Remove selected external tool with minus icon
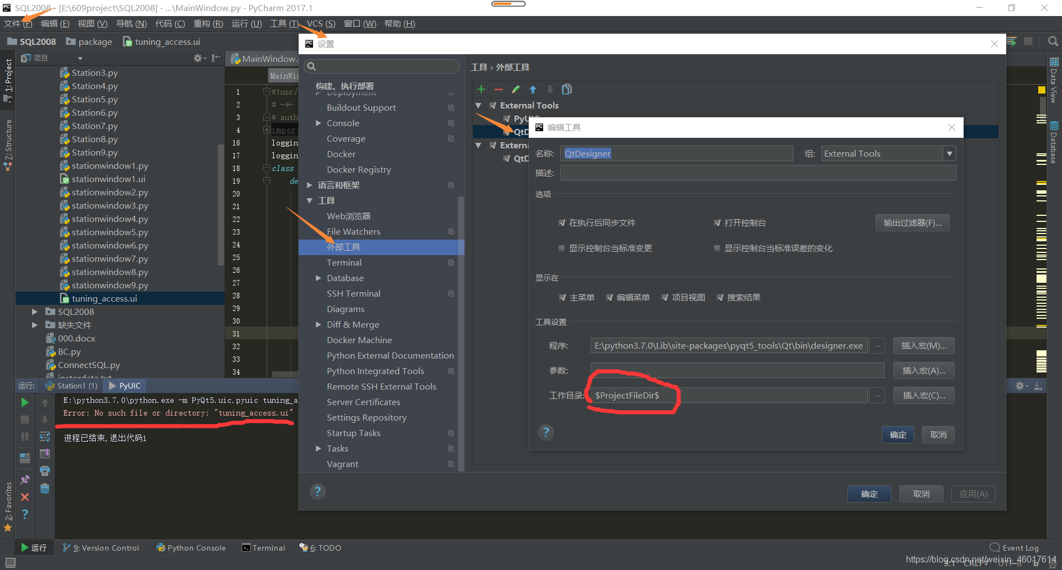The width and height of the screenshot is (1062, 570). [x=498, y=90]
